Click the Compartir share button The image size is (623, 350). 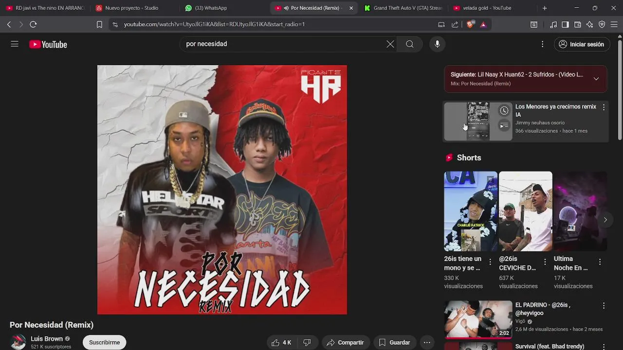pos(345,343)
